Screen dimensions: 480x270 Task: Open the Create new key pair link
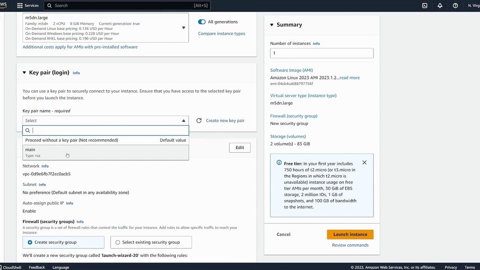(x=225, y=120)
